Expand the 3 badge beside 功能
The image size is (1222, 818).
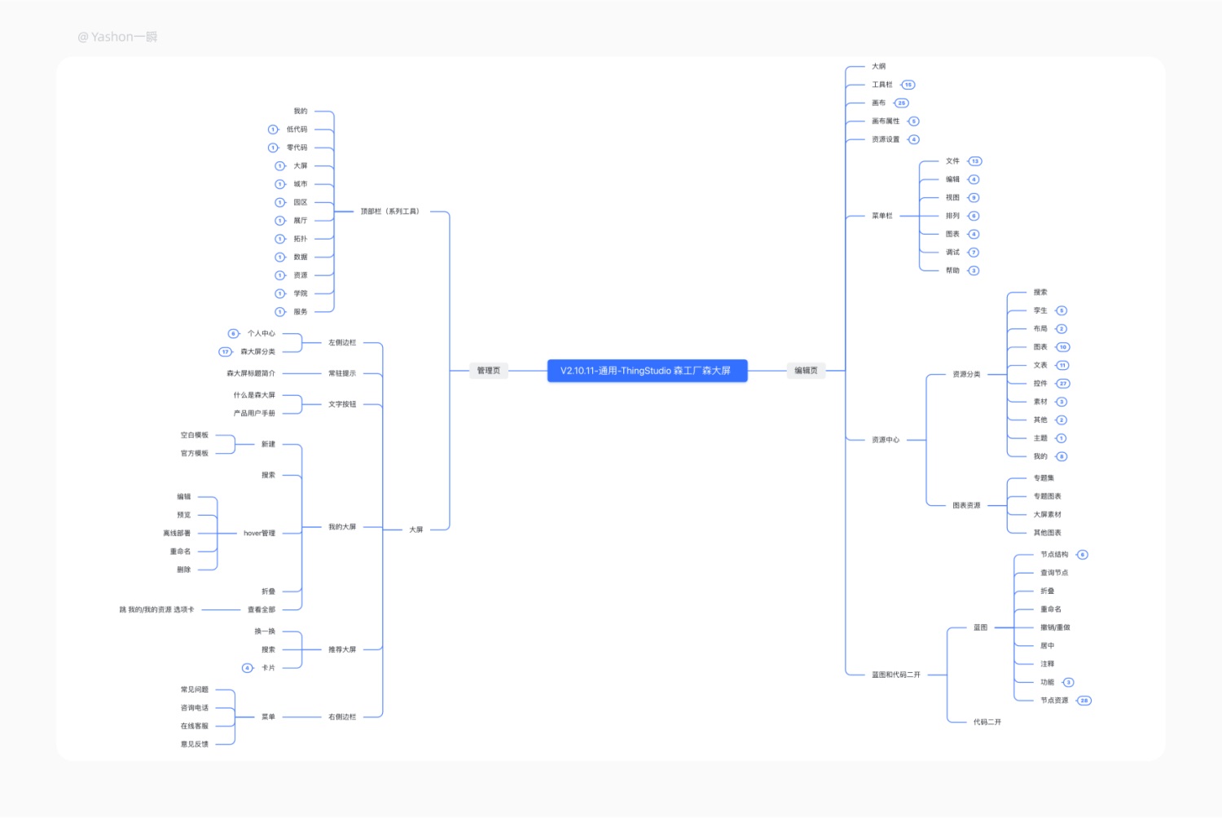1069,683
